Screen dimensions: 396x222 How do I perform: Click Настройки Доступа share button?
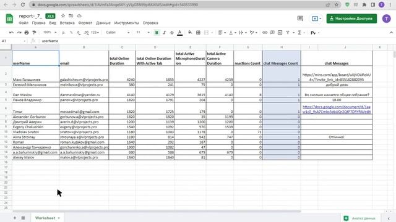[351, 18]
